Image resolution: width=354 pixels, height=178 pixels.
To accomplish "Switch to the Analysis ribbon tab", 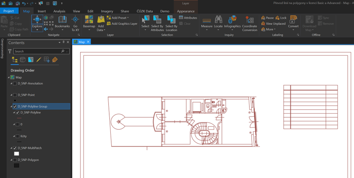I will coord(59,11).
